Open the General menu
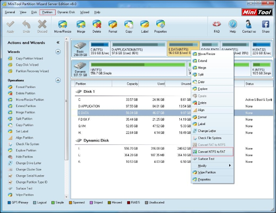The width and height of the screenshot is (276, 213). (10, 12)
